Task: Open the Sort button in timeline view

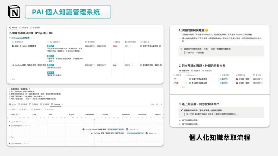Action: pos(157,104)
